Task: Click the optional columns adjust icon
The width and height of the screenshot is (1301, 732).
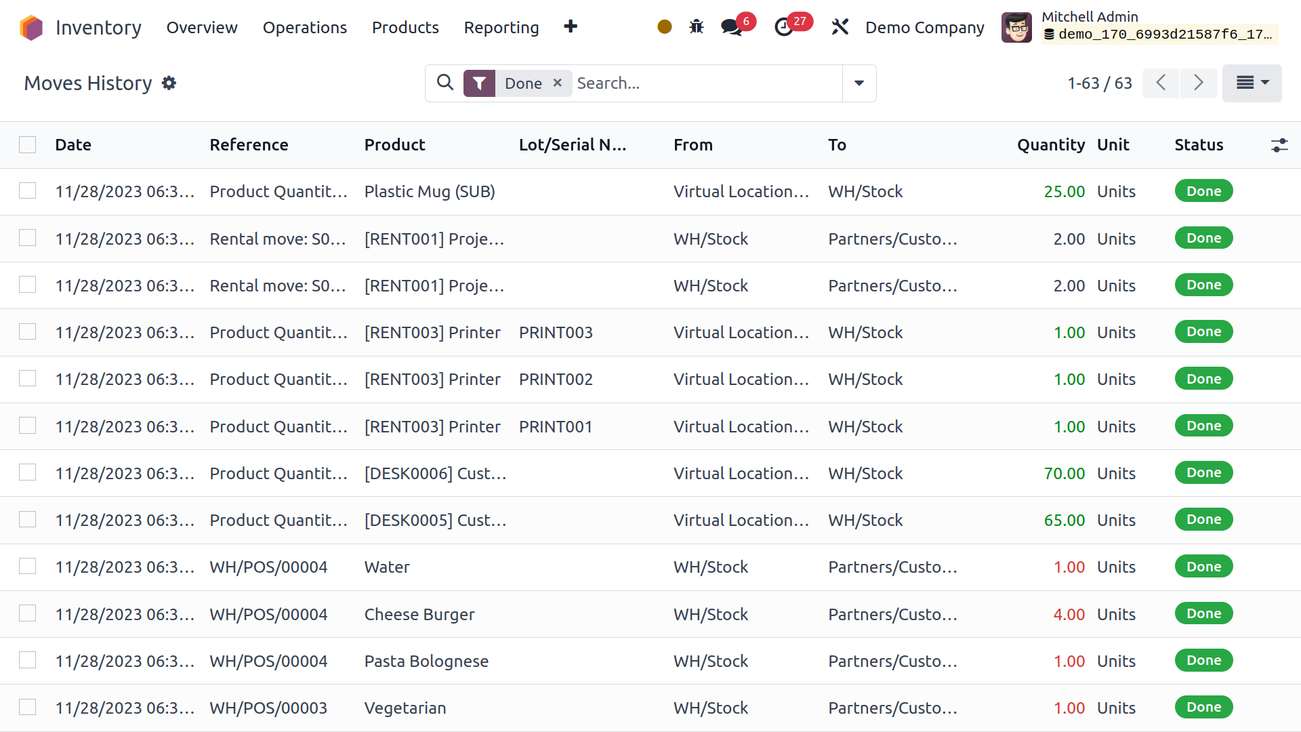Action: pyautogui.click(x=1279, y=145)
